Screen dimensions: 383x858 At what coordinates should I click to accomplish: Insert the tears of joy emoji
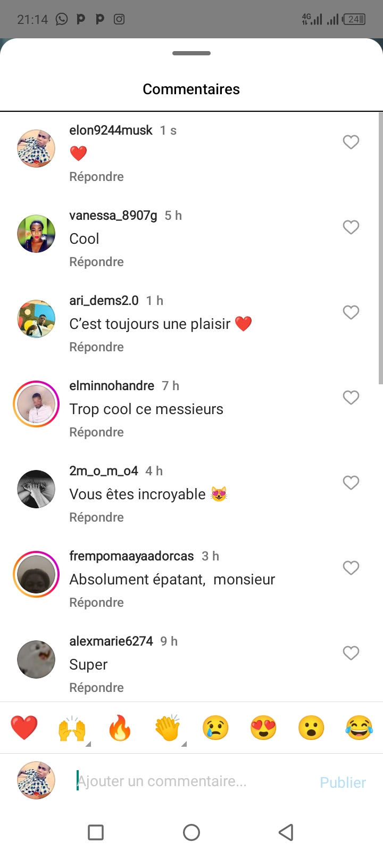click(x=359, y=728)
